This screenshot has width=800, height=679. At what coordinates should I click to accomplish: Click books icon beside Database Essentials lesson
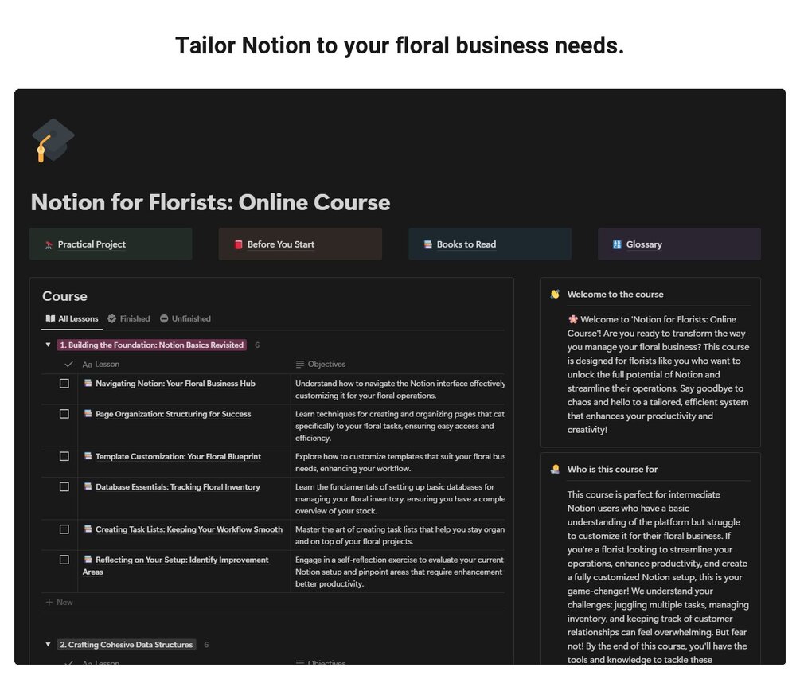(88, 486)
